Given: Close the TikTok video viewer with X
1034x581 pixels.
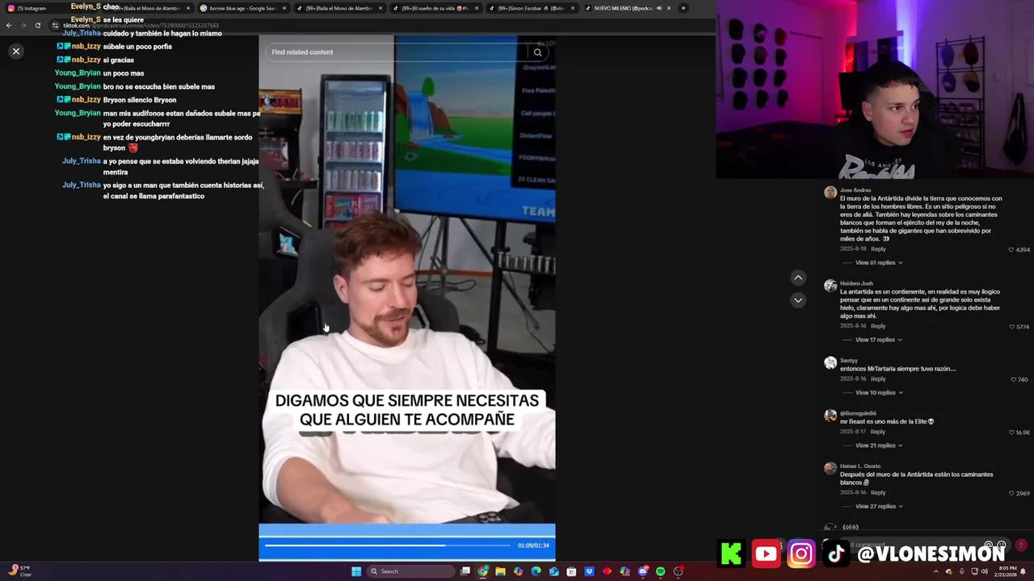Looking at the screenshot, I should [15, 51].
